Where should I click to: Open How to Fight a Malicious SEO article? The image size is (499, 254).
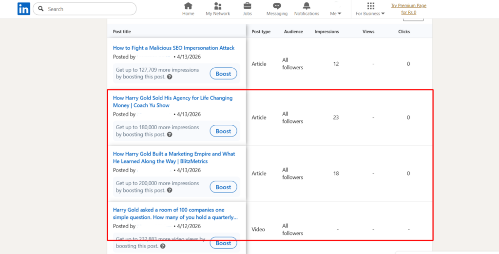174,48
